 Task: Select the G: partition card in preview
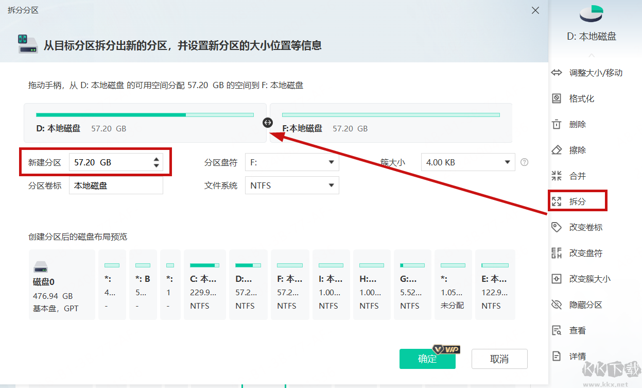tap(412, 284)
